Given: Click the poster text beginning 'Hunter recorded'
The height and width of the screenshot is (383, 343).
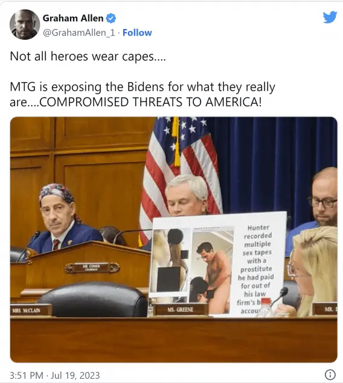Looking at the screenshot, I should [x=256, y=269].
